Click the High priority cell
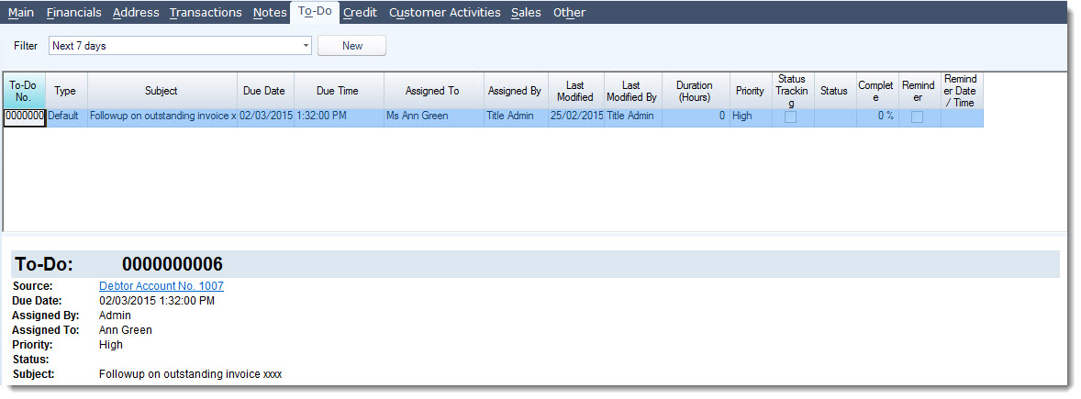1081x399 pixels. pyautogui.click(x=751, y=117)
